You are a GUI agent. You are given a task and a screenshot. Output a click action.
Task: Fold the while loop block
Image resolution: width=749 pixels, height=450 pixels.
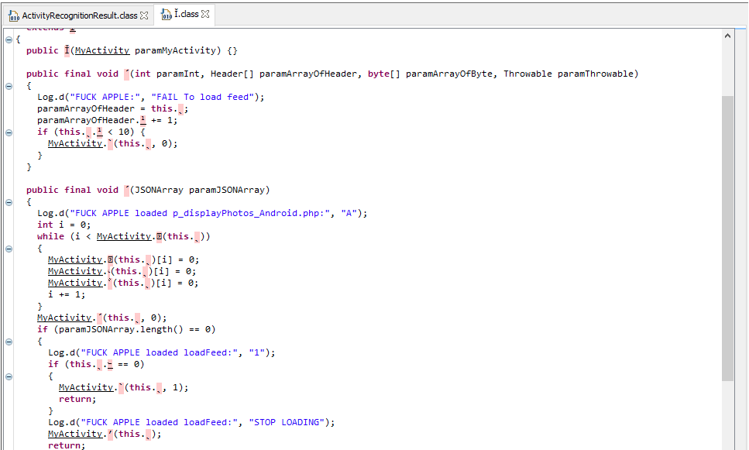pos(9,249)
